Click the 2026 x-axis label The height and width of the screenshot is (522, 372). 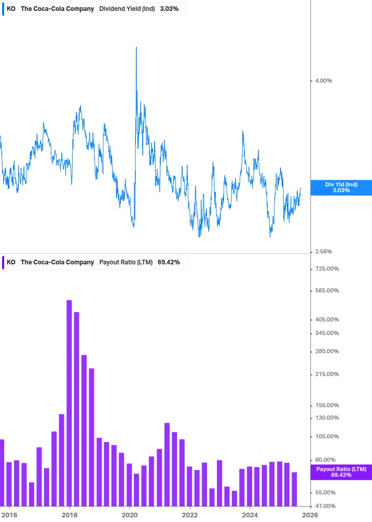[x=310, y=515]
